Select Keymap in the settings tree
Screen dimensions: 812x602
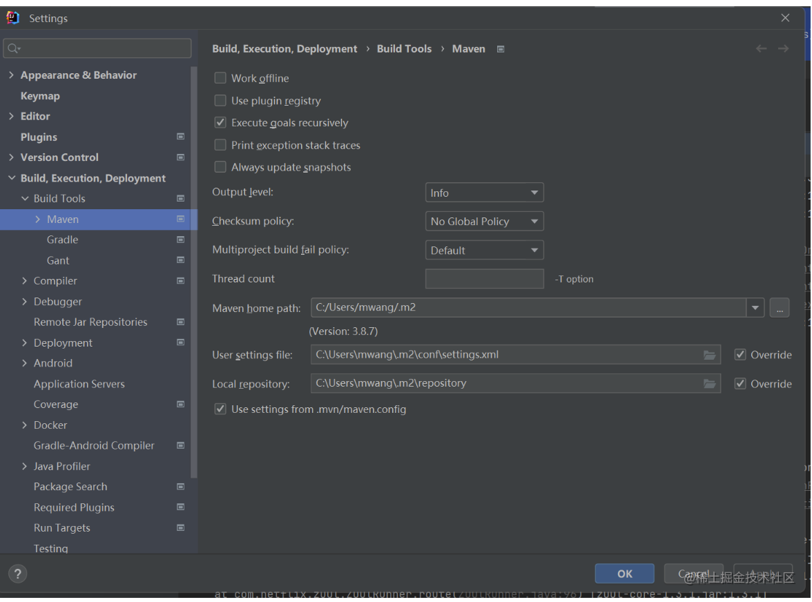[x=40, y=96]
